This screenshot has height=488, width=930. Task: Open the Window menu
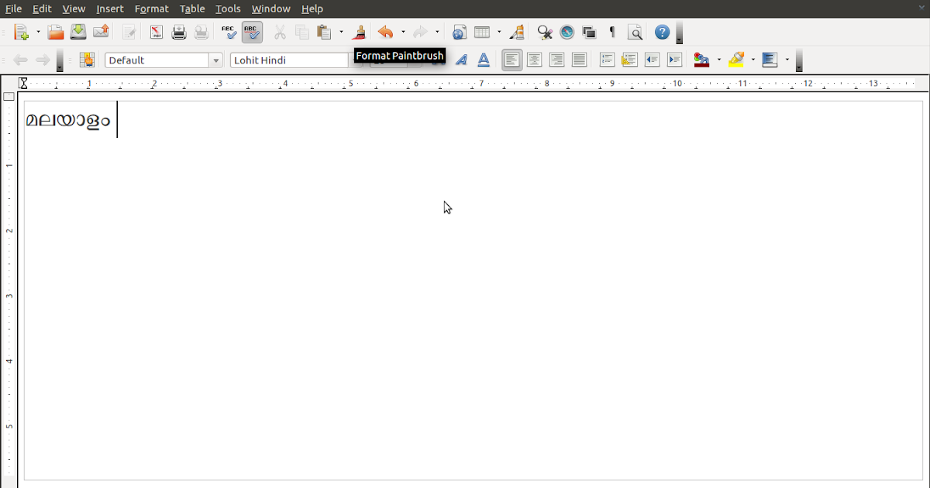point(271,9)
